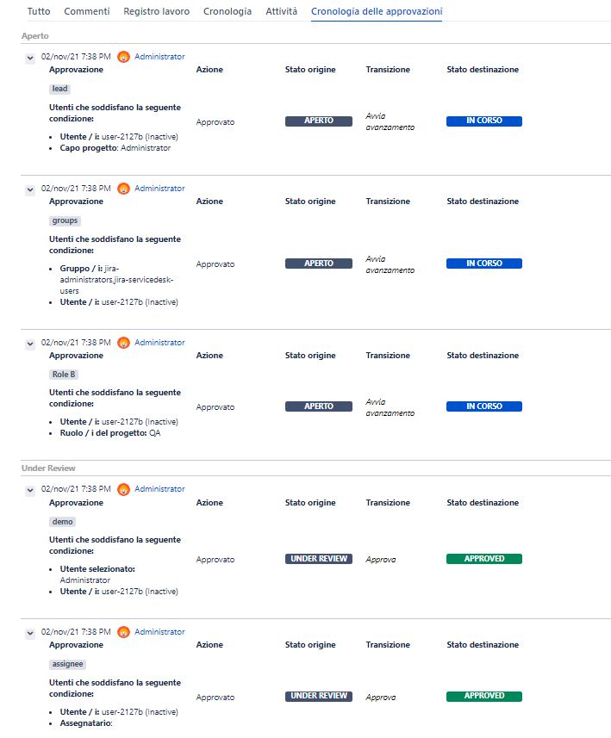Click the Administrator avatar in the lead approval entry
Screen dimensions: 611x738
[x=124, y=57]
